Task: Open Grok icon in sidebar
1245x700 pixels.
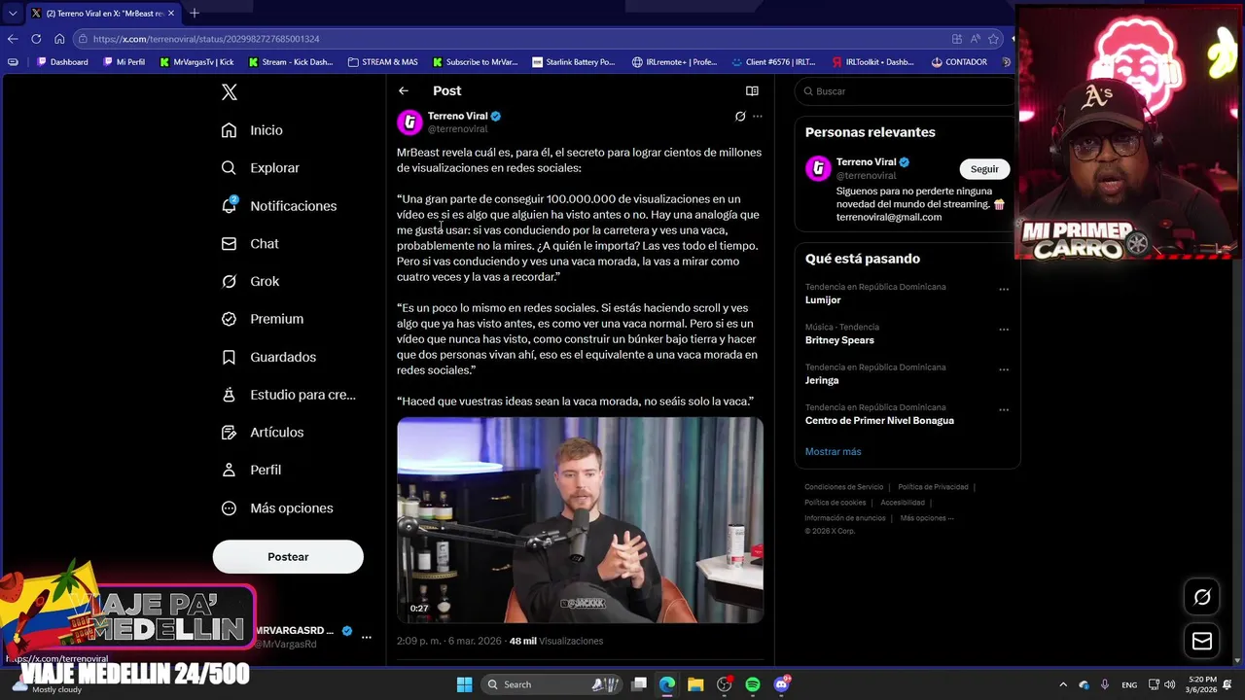Action: click(229, 281)
